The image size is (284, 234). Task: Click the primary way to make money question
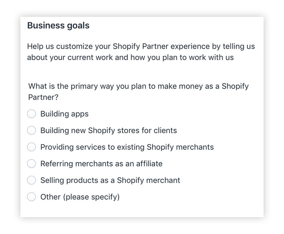(139, 92)
